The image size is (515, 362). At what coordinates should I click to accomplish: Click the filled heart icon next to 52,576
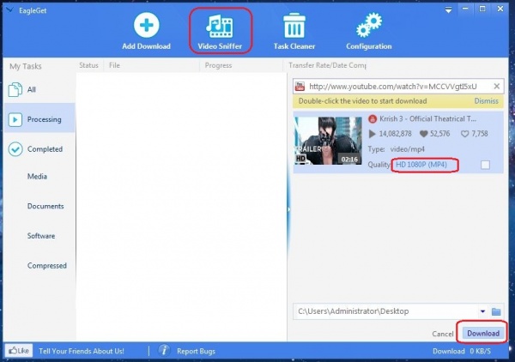click(424, 134)
